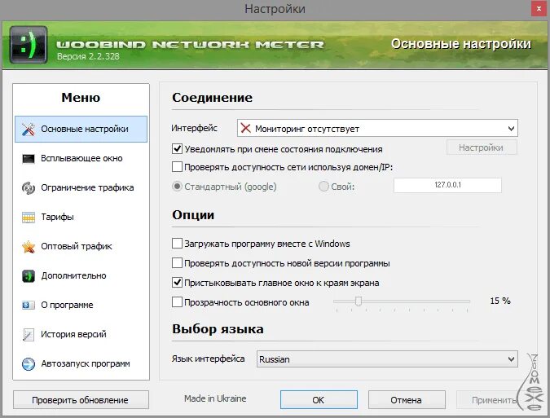Click the notepad icon beside История версий

point(29,335)
